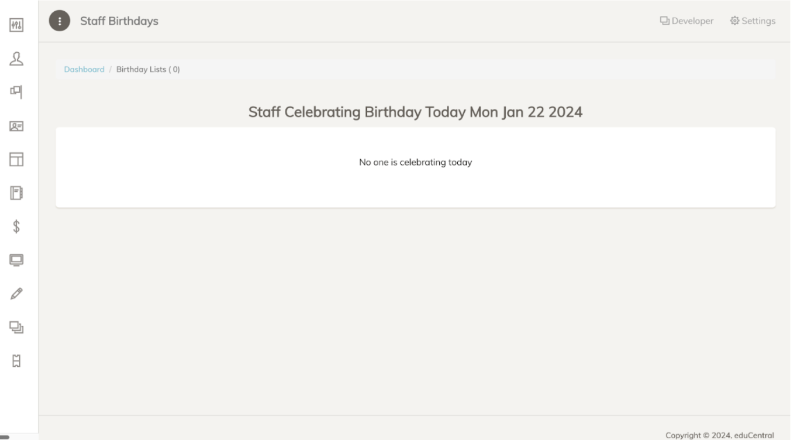Click the notebook sidebar icon
797x440 pixels.
[16, 193]
